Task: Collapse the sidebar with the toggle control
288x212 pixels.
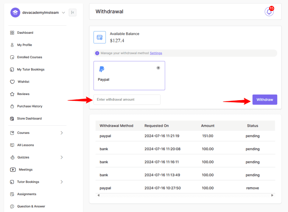Action: 72,12
